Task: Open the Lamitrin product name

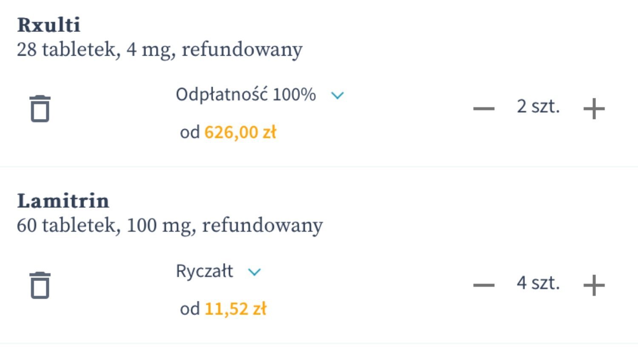Action: click(x=63, y=201)
